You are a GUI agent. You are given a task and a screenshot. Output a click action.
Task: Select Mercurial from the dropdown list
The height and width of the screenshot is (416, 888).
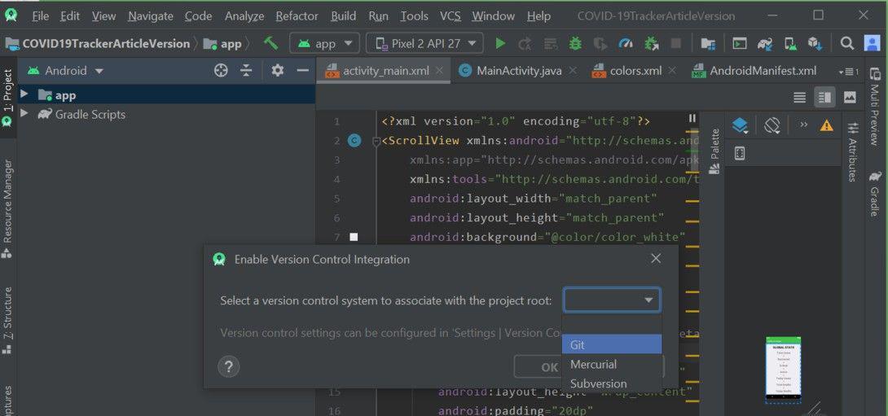612,364
